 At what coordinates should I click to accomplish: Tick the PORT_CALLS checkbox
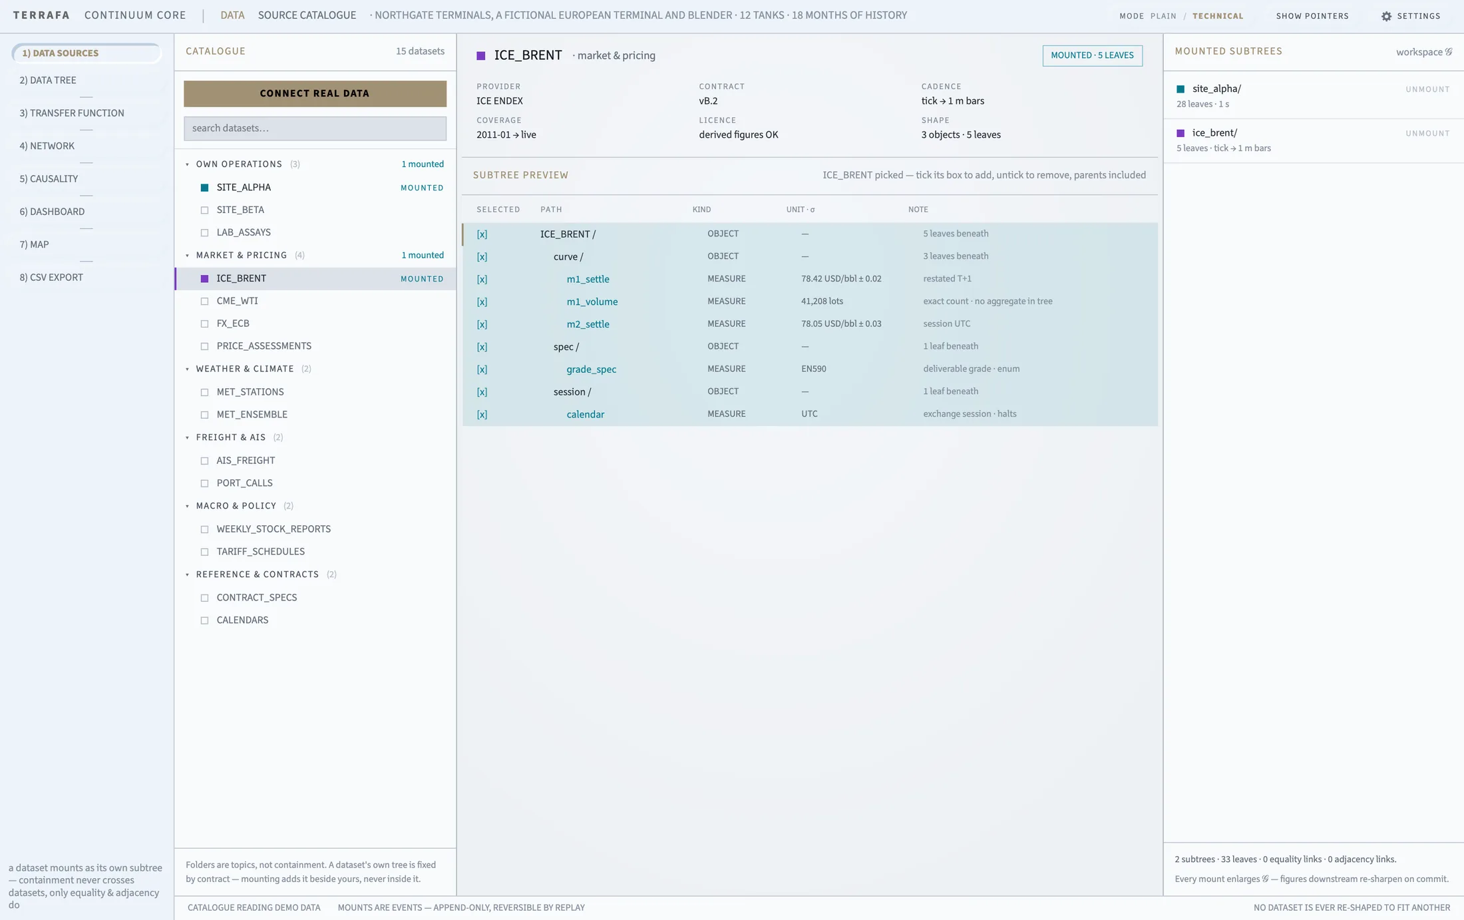[204, 484]
